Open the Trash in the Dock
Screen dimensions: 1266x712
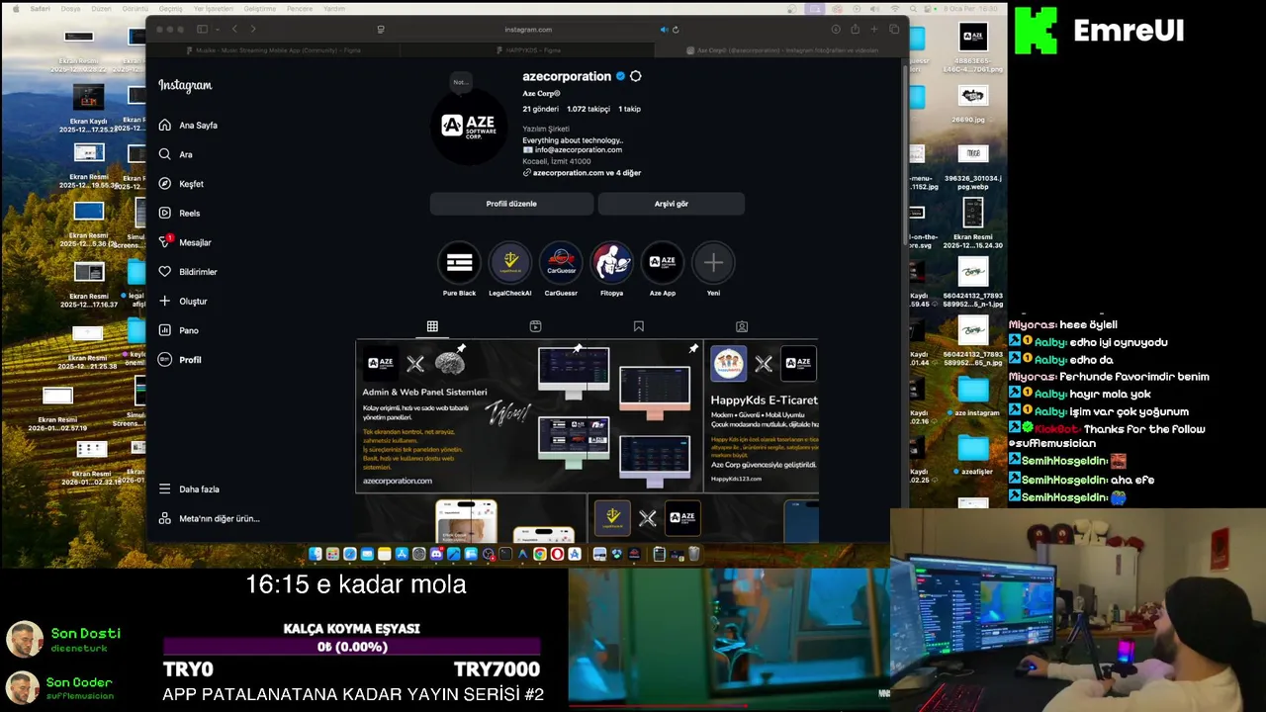click(x=694, y=555)
